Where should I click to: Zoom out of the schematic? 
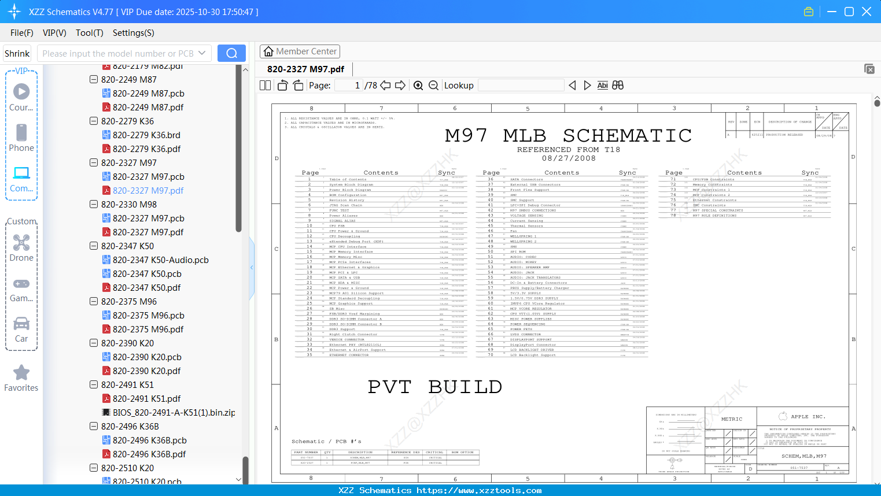point(433,86)
